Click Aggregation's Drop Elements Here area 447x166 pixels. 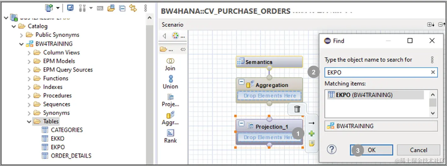tap(269, 96)
